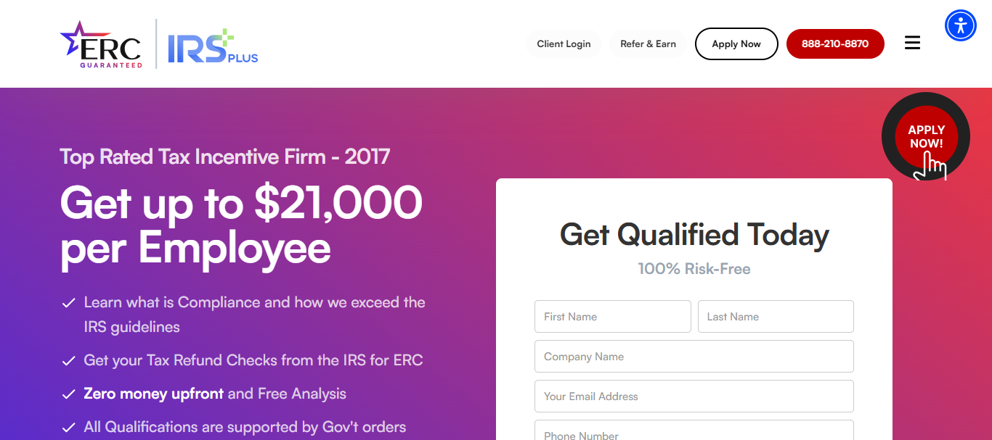992x440 pixels.
Task: Click checkmark beside Zero money upfront
Action: click(x=69, y=394)
